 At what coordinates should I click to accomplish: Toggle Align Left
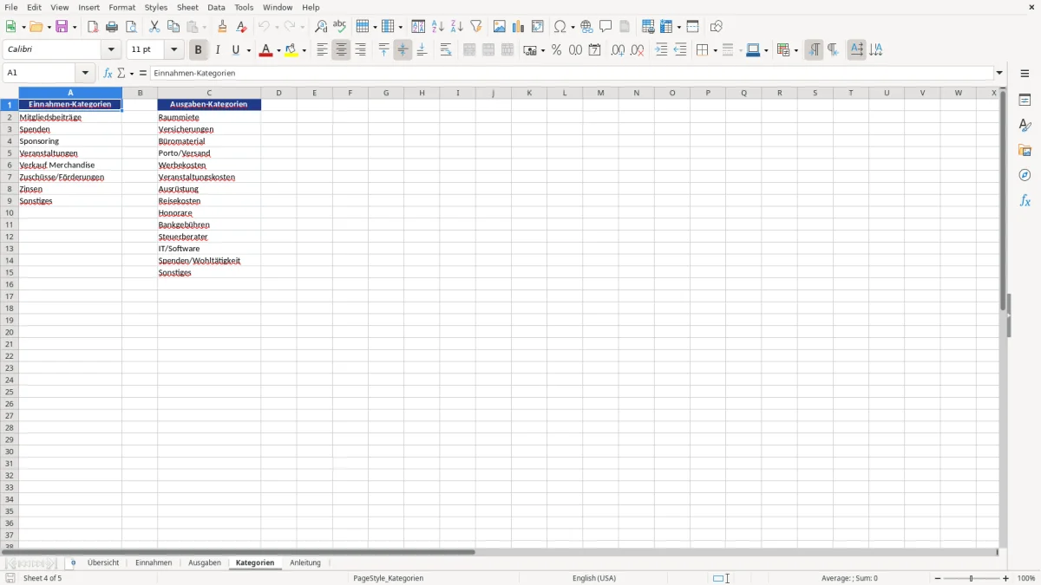pos(322,50)
